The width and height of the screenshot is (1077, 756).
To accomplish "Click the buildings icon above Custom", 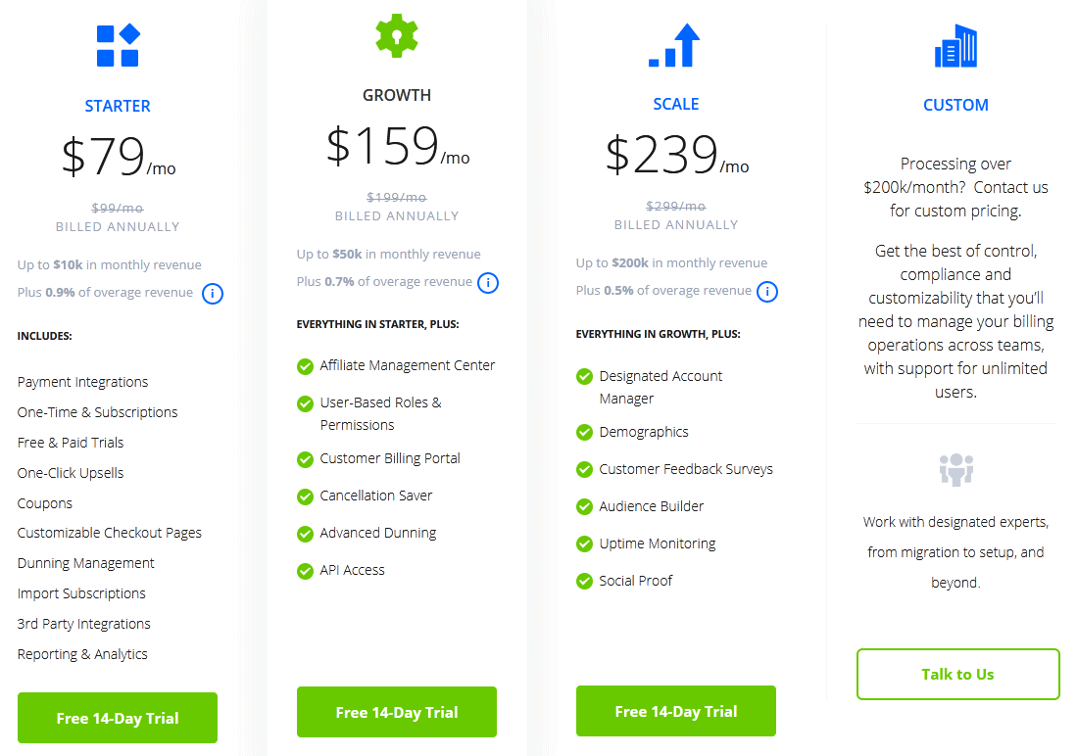I will pyautogui.click(x=955, y=45).
